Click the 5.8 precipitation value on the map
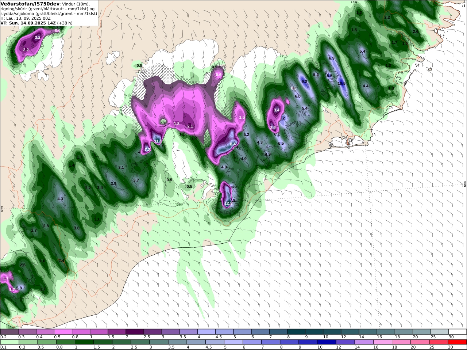Image resolution: width=467 pixels, height=350 pixels. coord(19,288)
